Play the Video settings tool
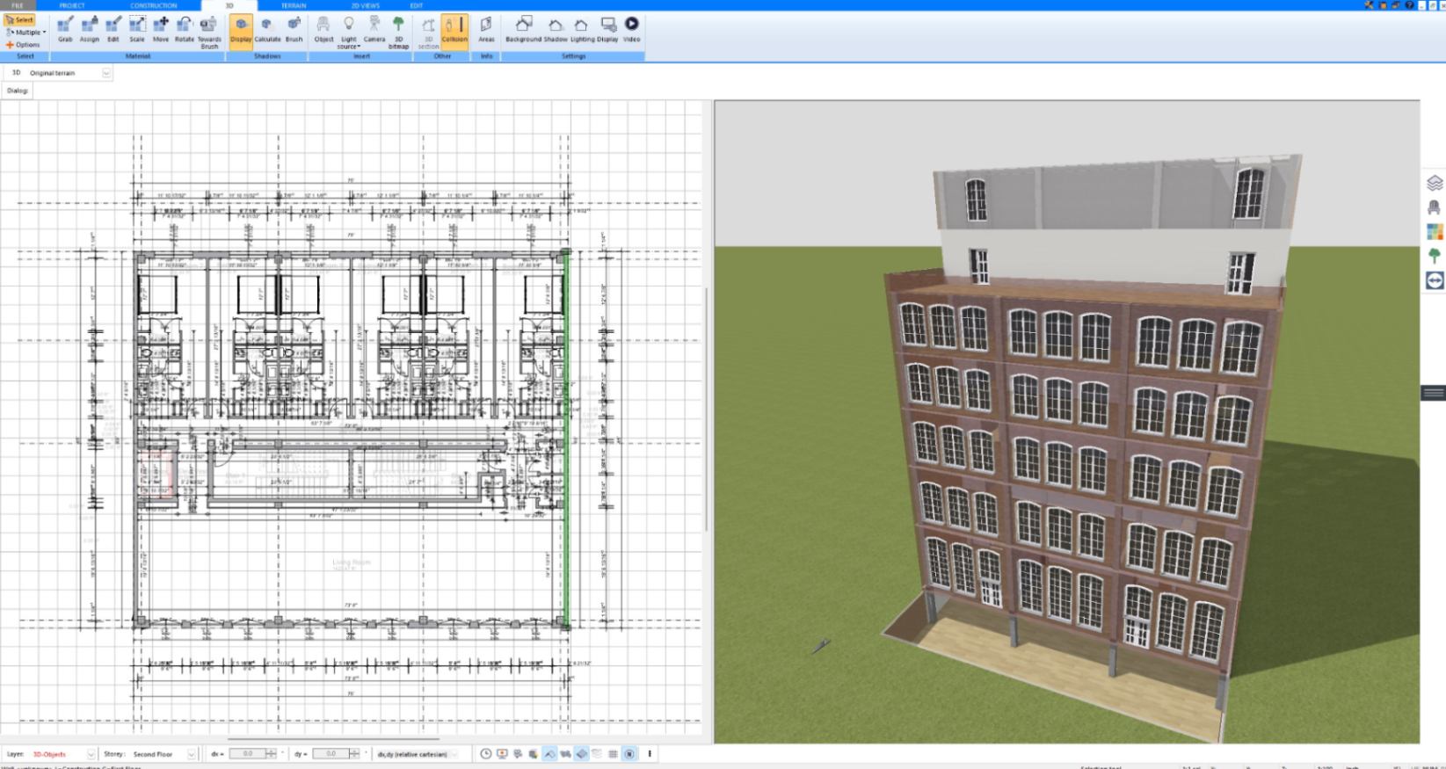The width and height of the screenshot is (1446, 769). click(x=632, y=29)
